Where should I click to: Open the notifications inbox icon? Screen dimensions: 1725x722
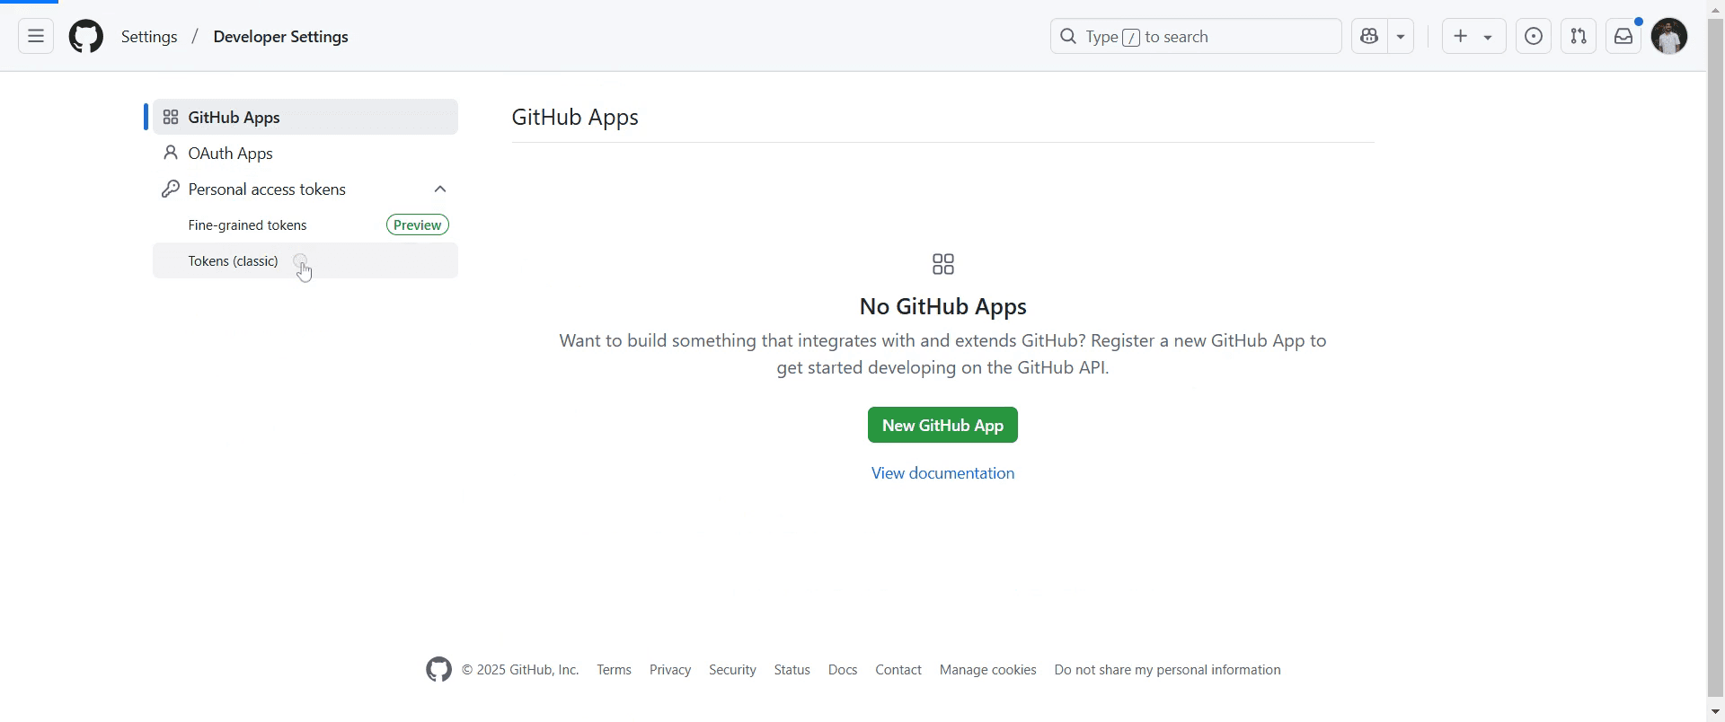(x=1623, y=37)
